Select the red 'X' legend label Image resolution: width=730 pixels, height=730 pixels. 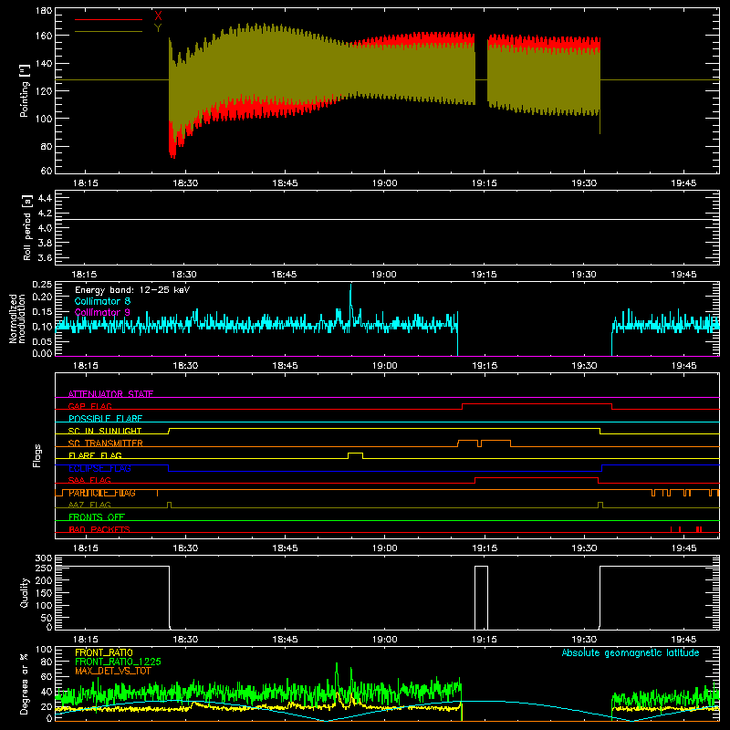point(158,16)
